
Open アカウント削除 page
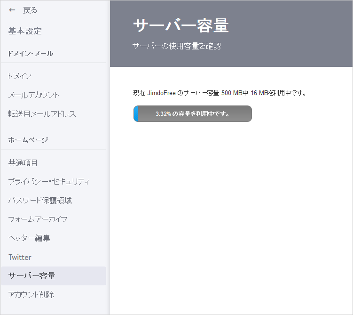coord(31,295)
